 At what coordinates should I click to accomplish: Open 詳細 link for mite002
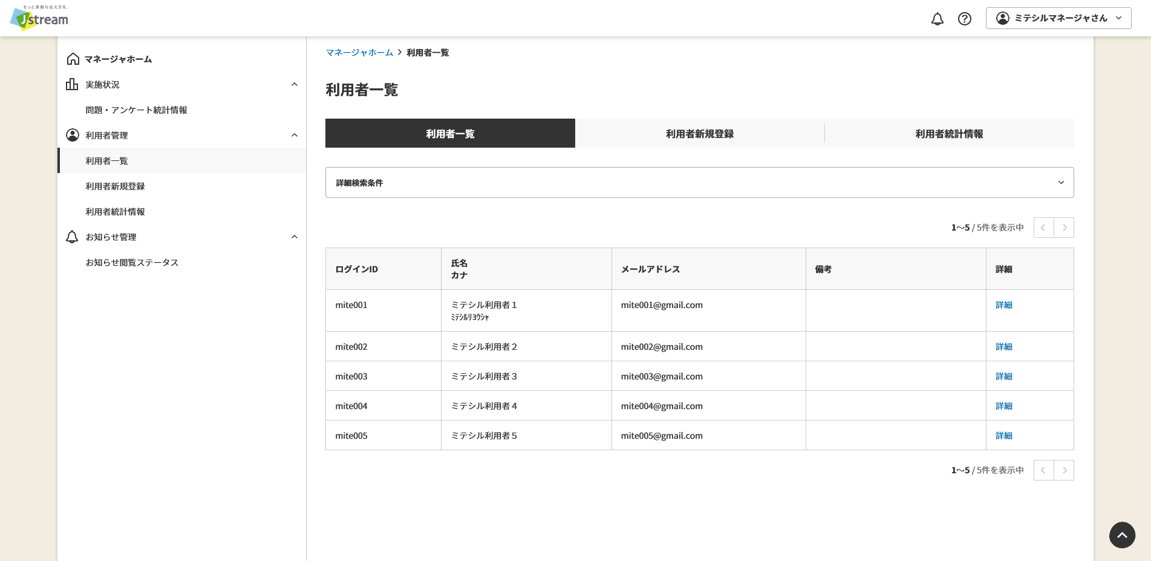pyautogui.click(x=1003, y=347)
